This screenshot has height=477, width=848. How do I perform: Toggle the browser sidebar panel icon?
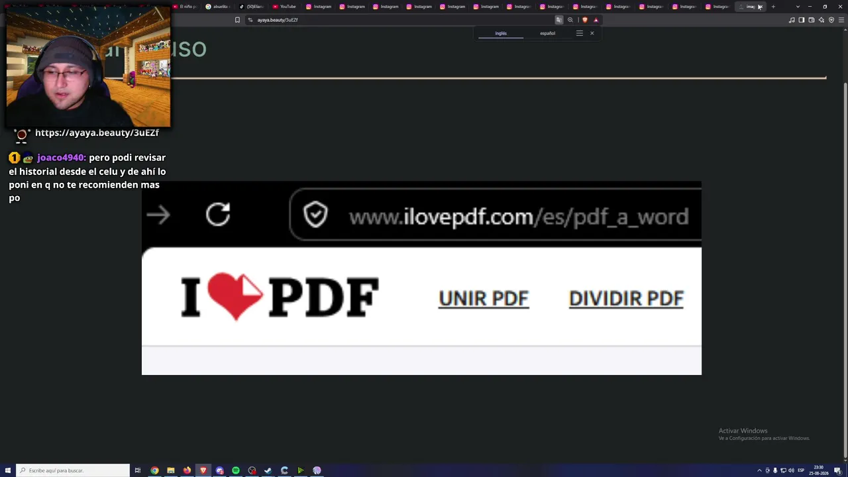(802, 20)
